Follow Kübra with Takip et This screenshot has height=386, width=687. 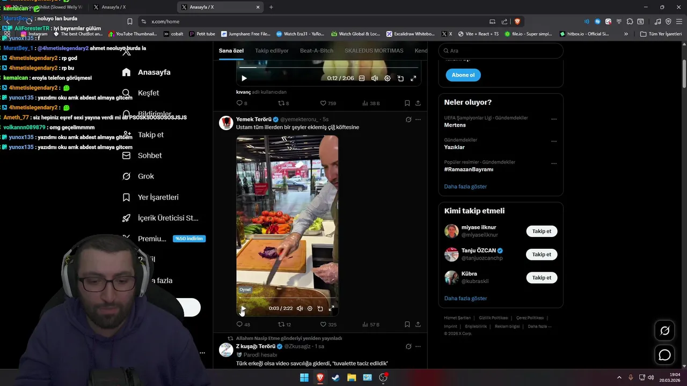point(542,278)
